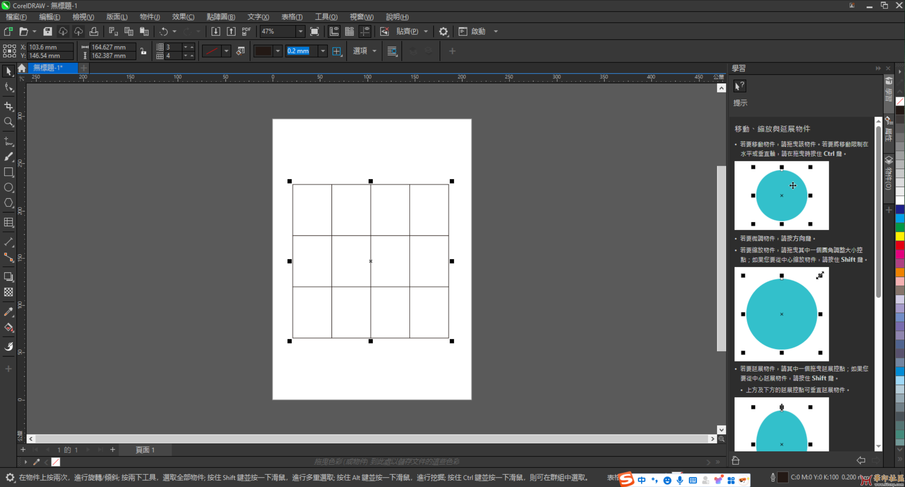This screenshot has width=905, height=487.
Task: Select the Ellipse tool
Action: (8, 187)
